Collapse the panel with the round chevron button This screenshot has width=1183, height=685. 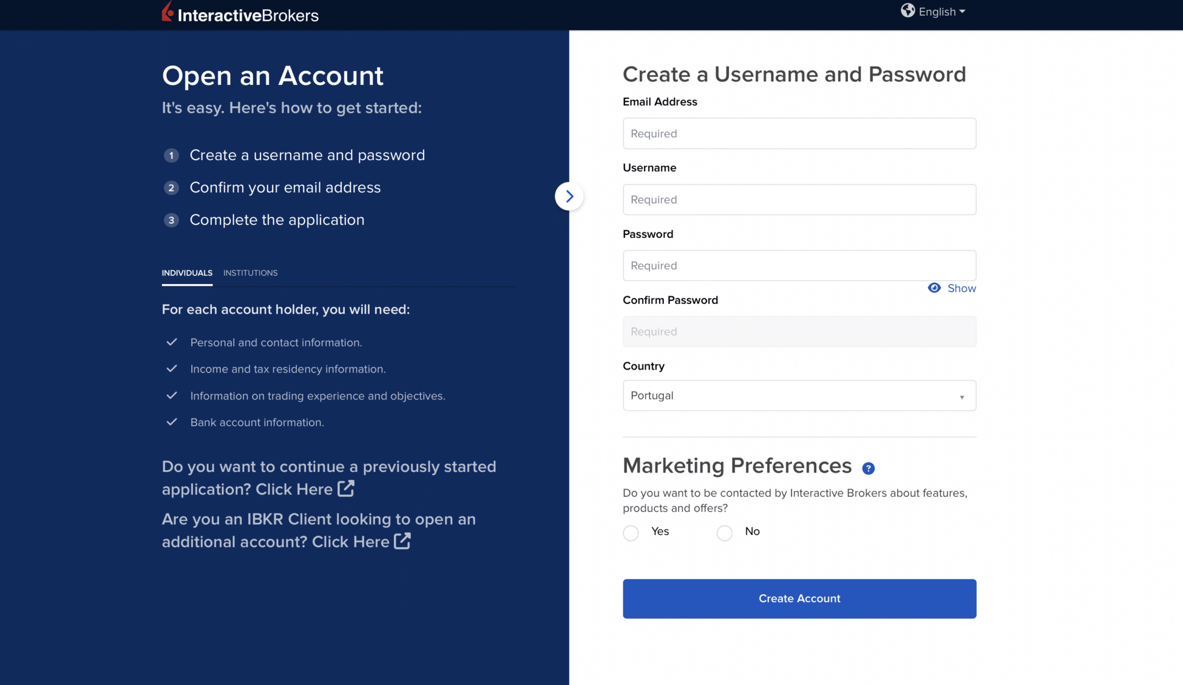569,196
